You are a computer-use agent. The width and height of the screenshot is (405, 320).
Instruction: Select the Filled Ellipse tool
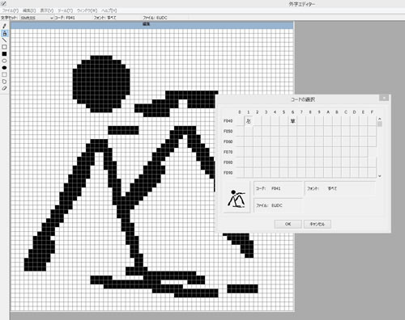coord(4,68)
